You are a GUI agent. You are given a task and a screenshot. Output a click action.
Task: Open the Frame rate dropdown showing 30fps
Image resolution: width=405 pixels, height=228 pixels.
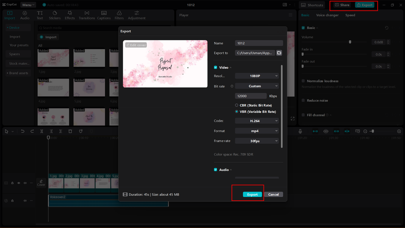(257, 141)
